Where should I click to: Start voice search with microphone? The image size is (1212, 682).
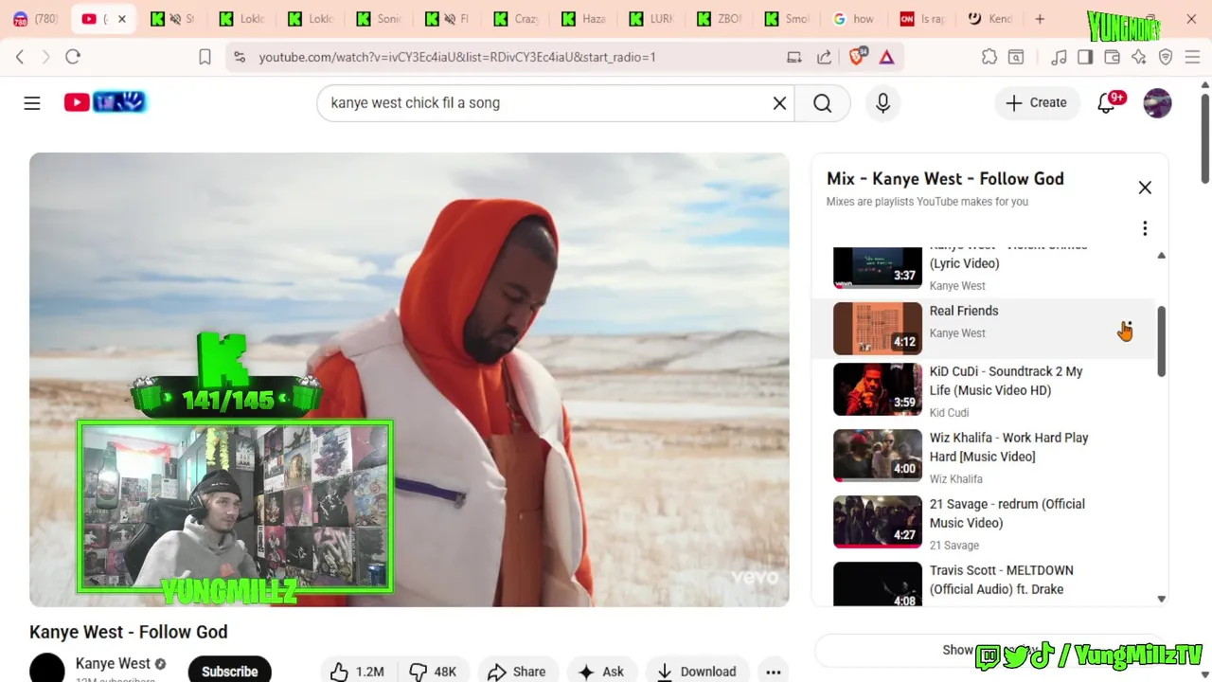(882, 102)
